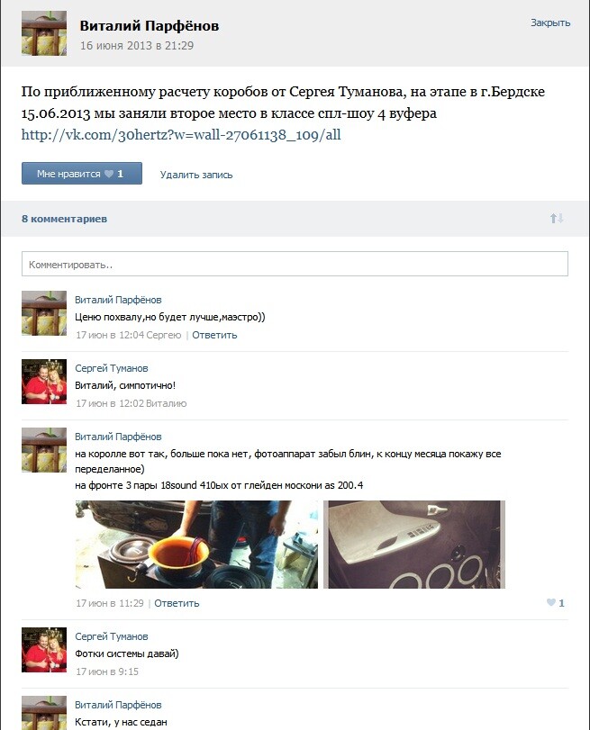Open avatar beside 'на королле вот так' comment
The height and width of the screenshot is (730, 590).
(44, 450)
